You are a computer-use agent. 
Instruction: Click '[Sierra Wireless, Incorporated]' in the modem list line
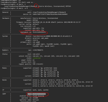pyautogui.click(x=51, y=6)
